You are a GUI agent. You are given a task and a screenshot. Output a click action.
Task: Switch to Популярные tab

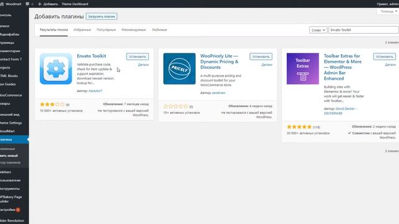point(106,30)
